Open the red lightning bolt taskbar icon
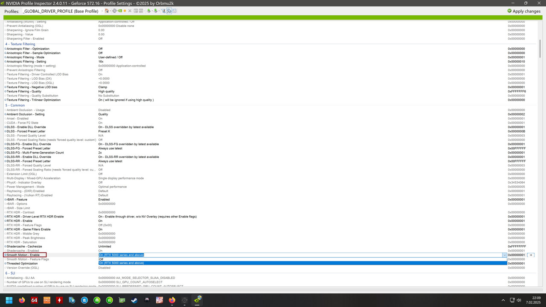Viewport: 546px width, 307px height. (59, 300)
